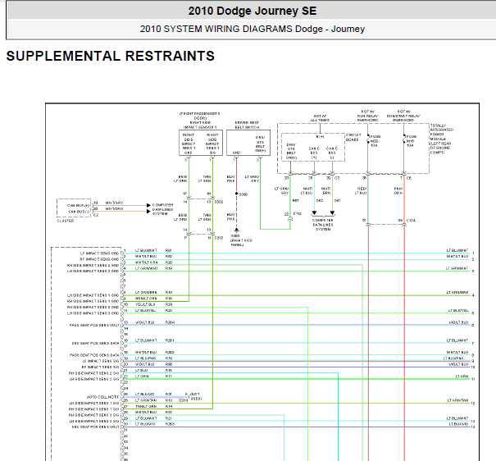Click the "CLUSTER" label under the dashed box
Image resolution: width=496 pixels, height=461 pixels.
click(66, 221)
